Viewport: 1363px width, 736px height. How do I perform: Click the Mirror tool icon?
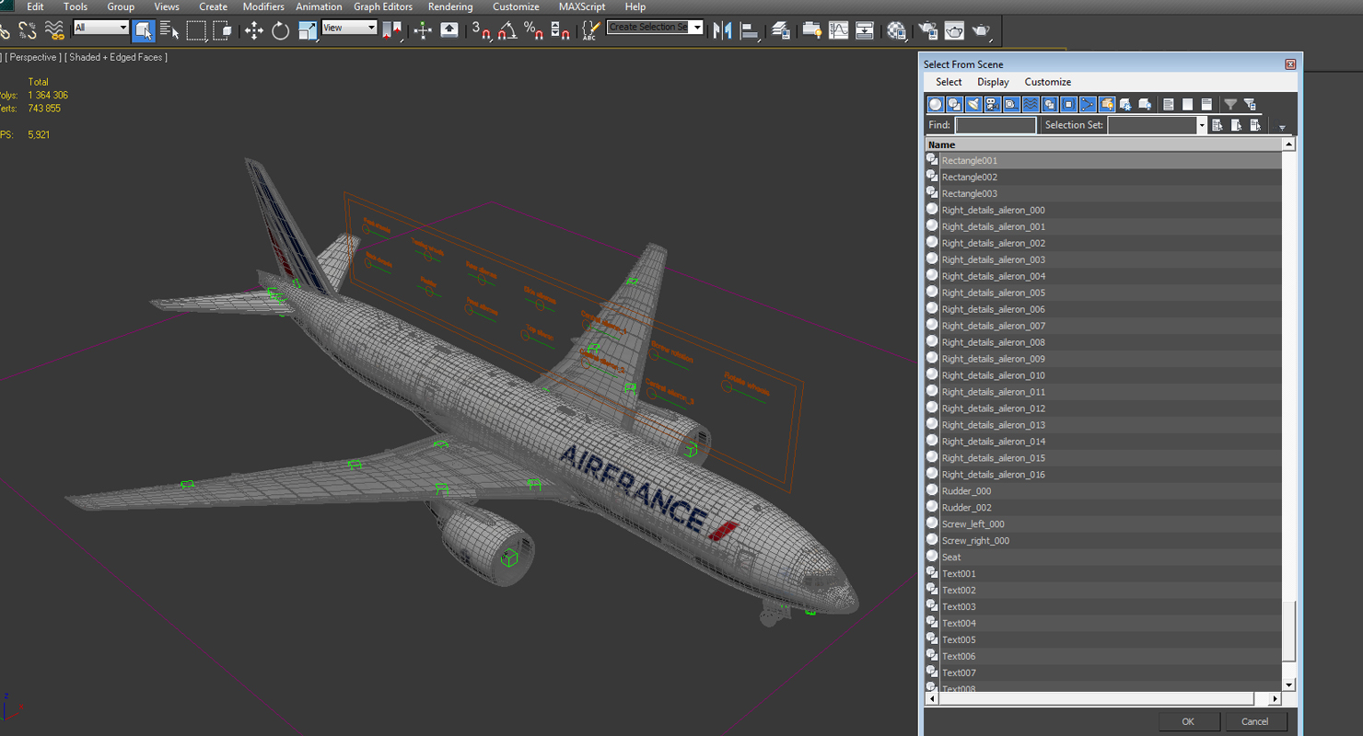point(723,30)
